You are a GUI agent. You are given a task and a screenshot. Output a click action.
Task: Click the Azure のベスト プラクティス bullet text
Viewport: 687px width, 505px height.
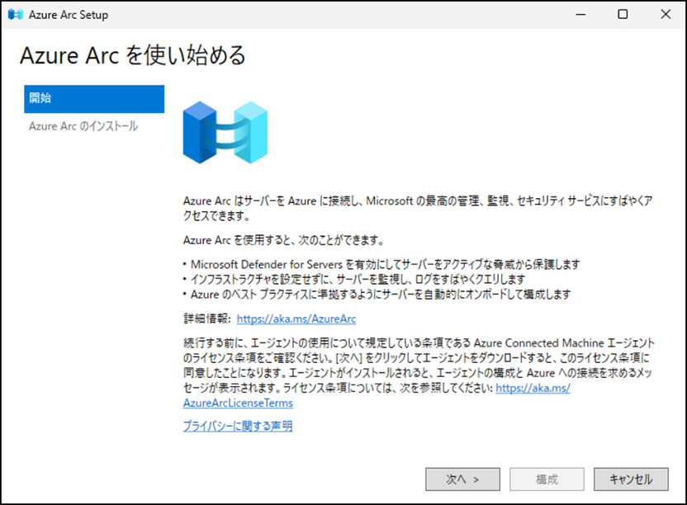click(377, 295)
